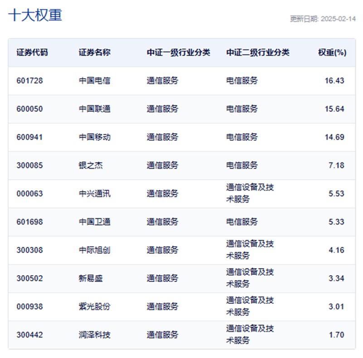Select security code 300502
The image size is (363, 358).
click(x=29, y=278)
